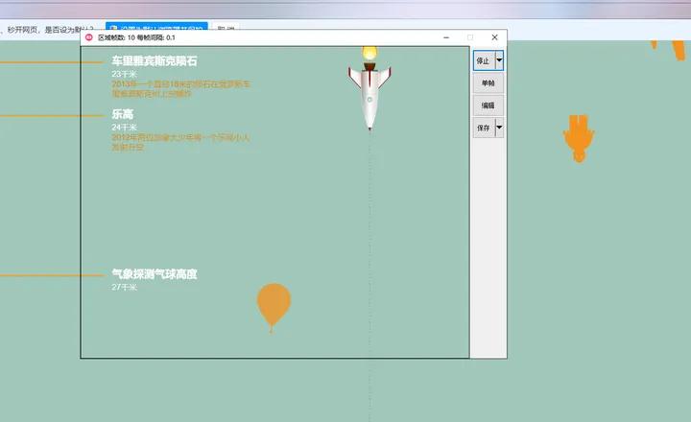The width and height of the screenshot is (691, 422).
Task: Click the 气象探测气球高度 heading
Action: (155, 274)
